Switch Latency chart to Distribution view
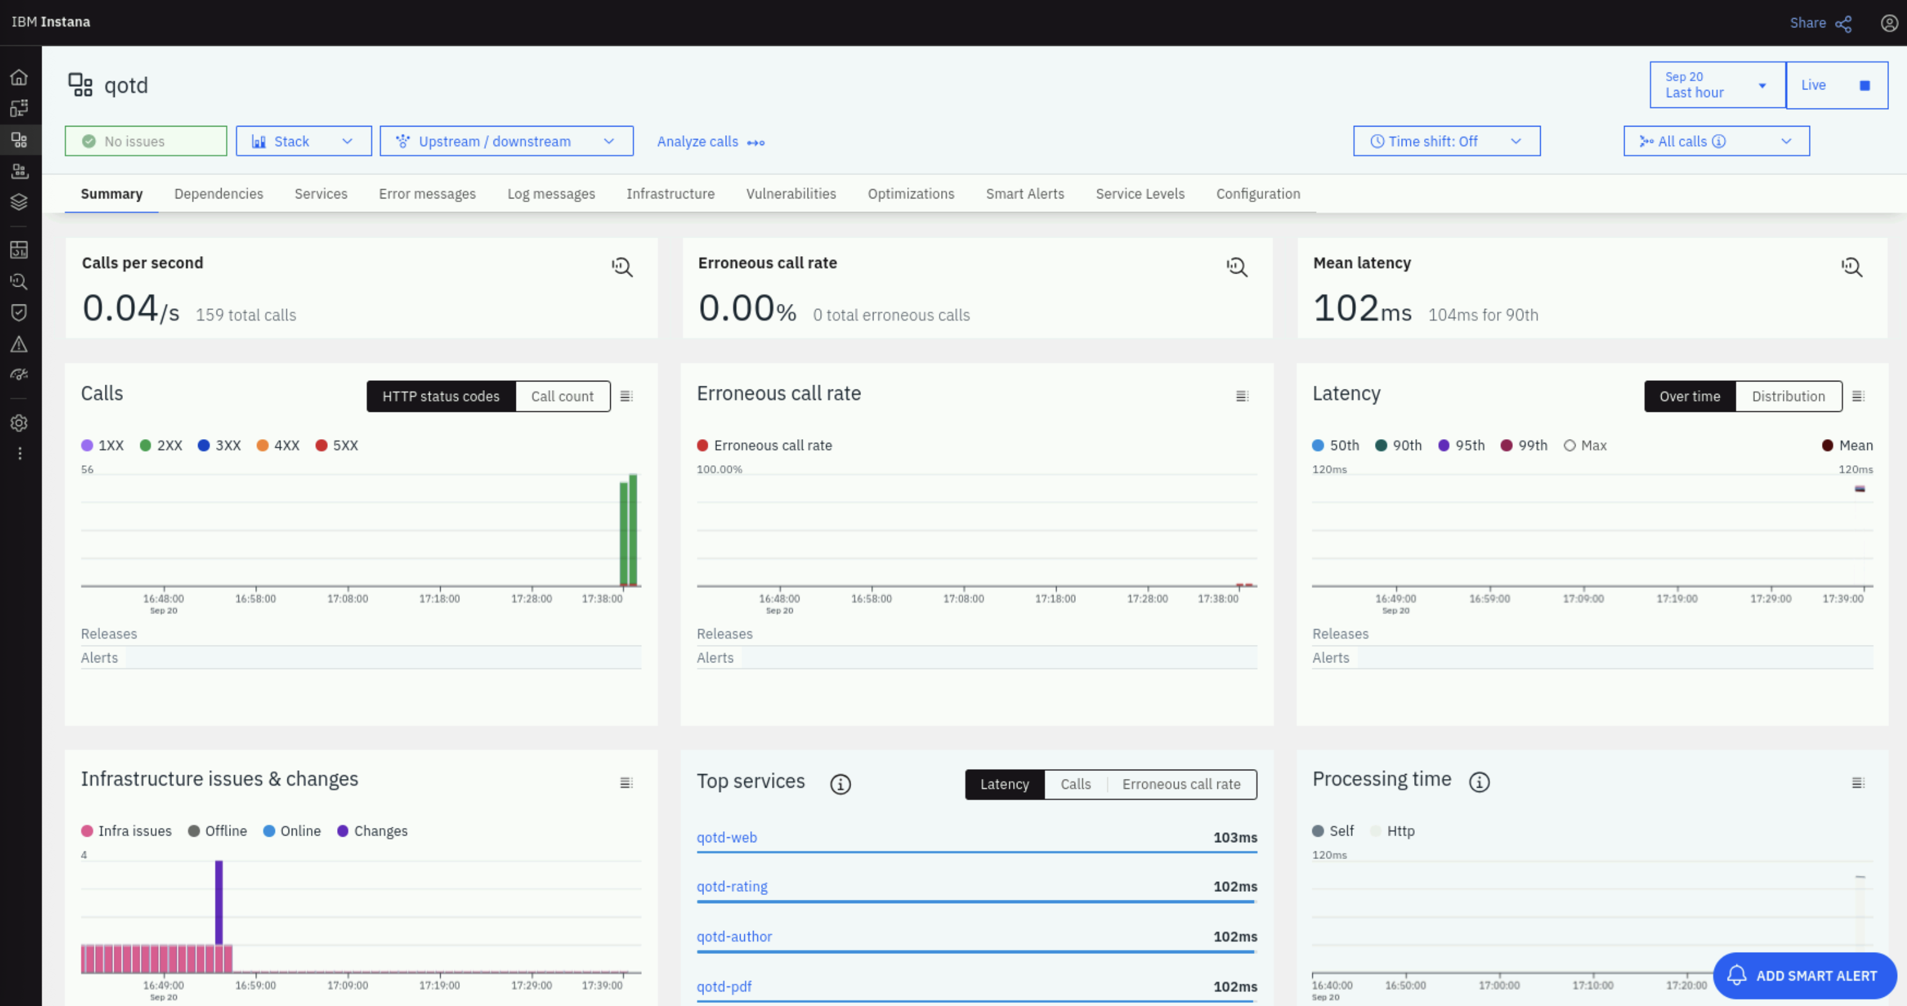The height and width of the screenshot is (1006, 1907). pos(1788,396)
